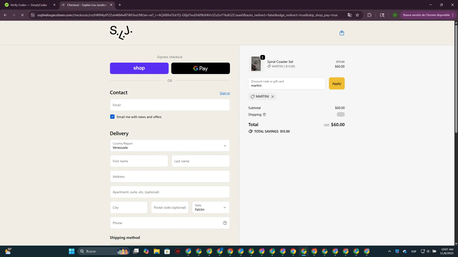Open Microsoft Store from the taskbar
The height and width of the screenshot is (257, 458).
(x=167, y=251)
